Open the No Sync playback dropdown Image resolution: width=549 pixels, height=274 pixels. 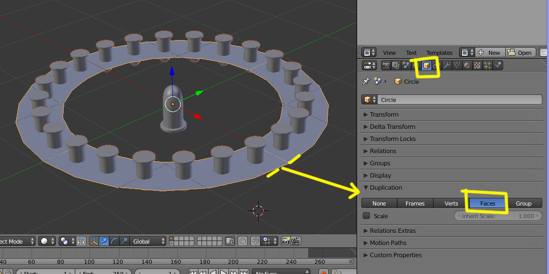[x=281, y=272]
